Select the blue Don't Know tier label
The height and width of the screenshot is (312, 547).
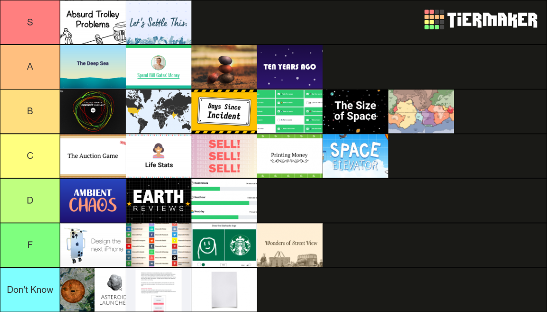point(30,290)
